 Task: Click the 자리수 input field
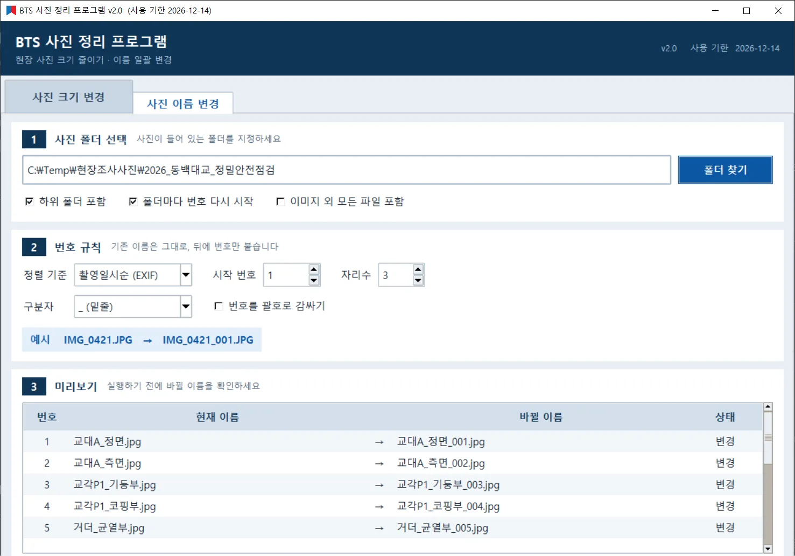pos(396,275)
